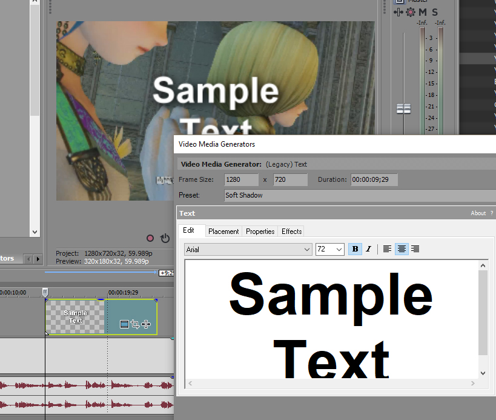Click the 00:00:19;29 mark on the ruler
The width and height of the screenshot is (496, 420).
coord(123,293)
